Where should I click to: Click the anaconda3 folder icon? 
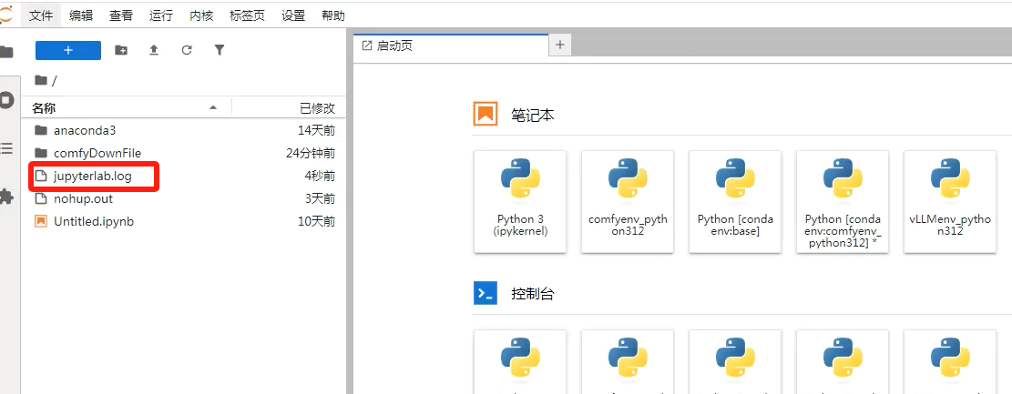tap(41, 130)
